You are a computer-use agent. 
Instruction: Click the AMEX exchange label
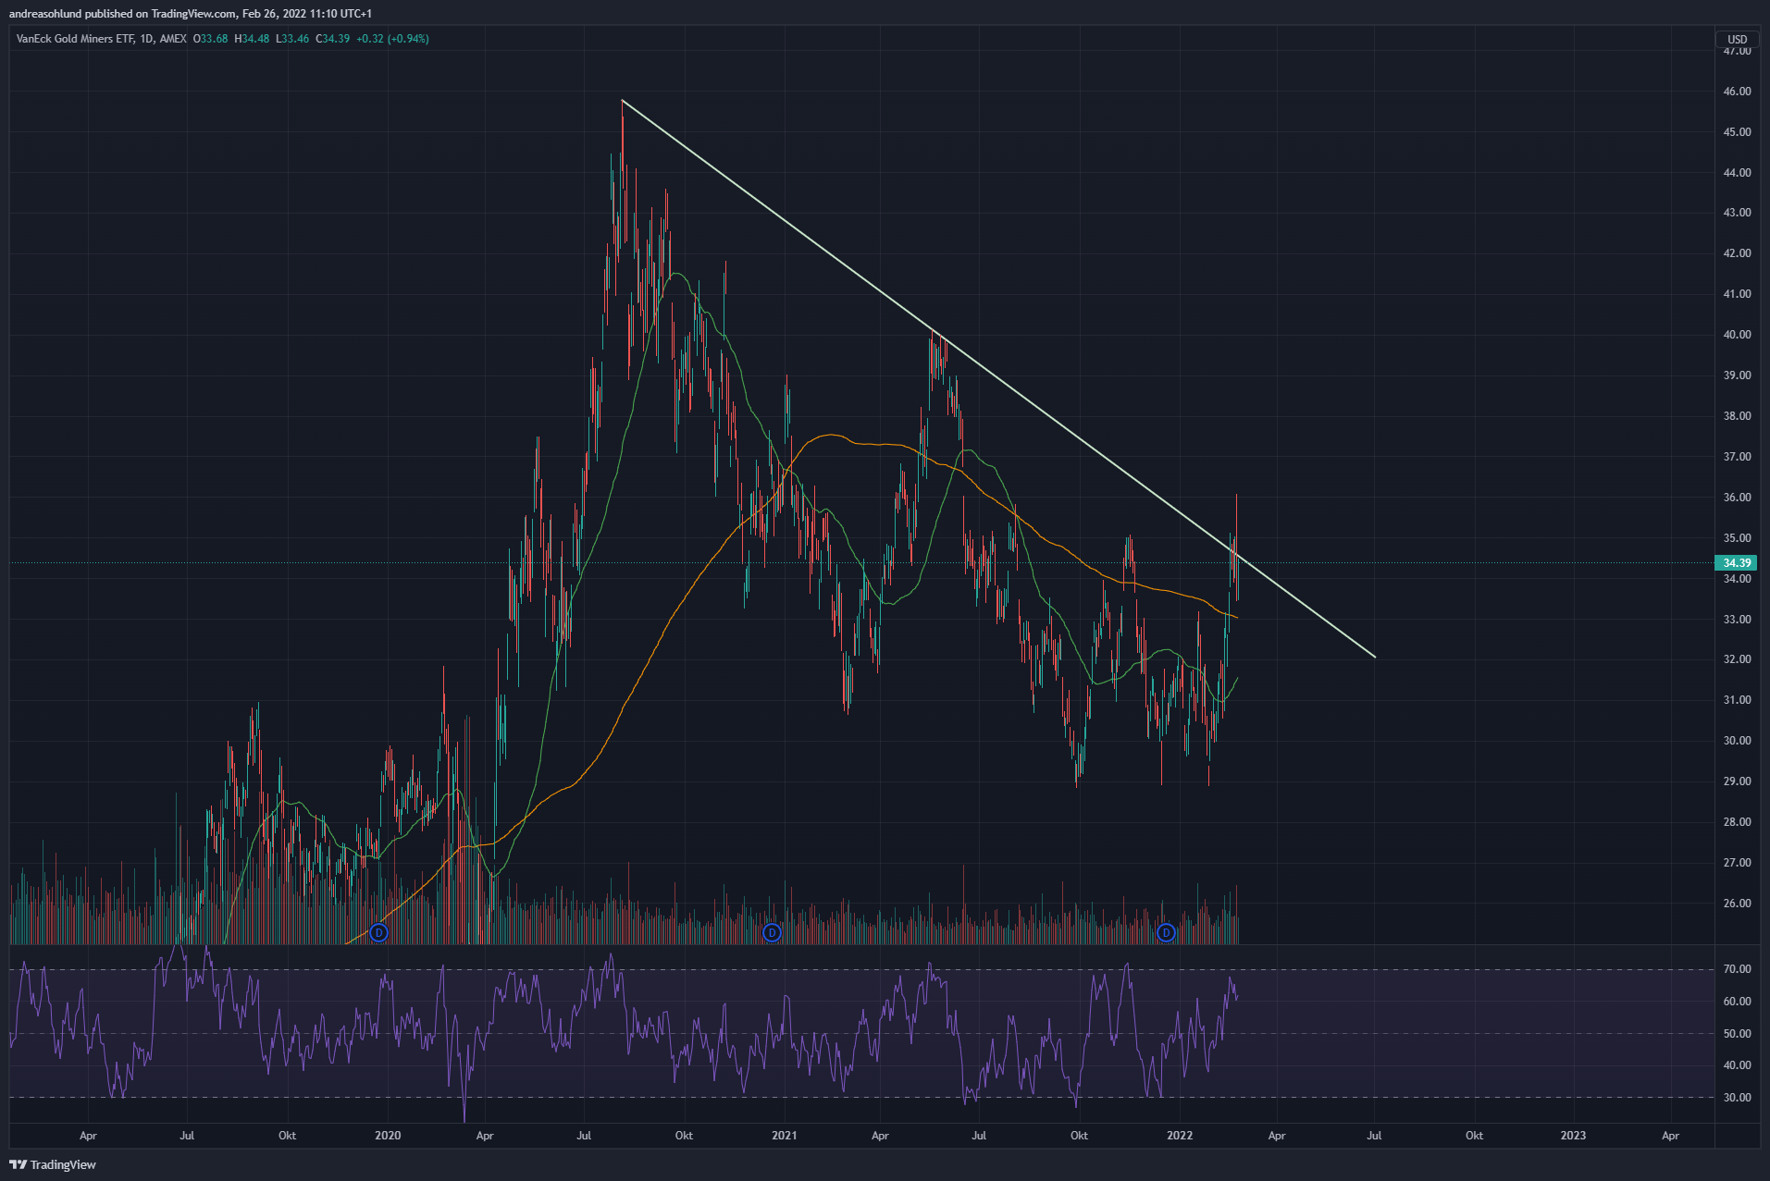click(x=173, y=39)
